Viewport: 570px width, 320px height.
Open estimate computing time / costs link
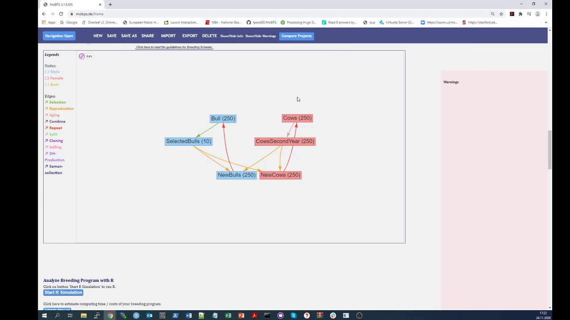pyautogui.click(x=102, y=304)
